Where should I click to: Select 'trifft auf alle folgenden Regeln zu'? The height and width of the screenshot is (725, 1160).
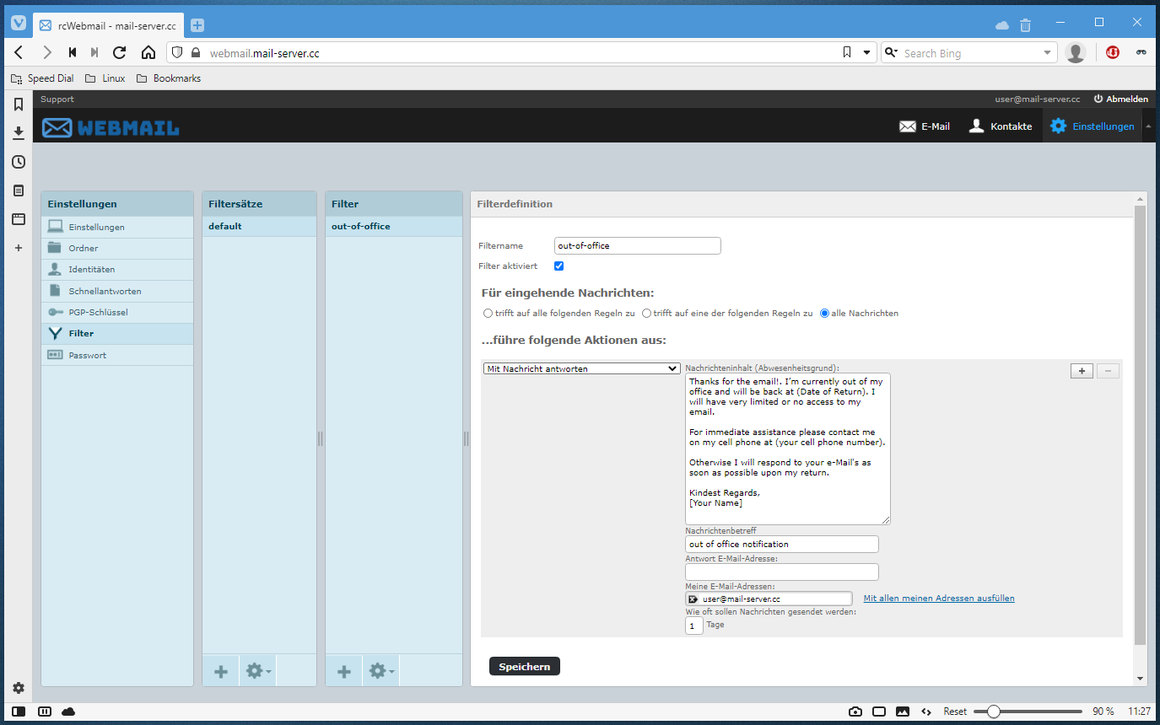pos(488,314)
